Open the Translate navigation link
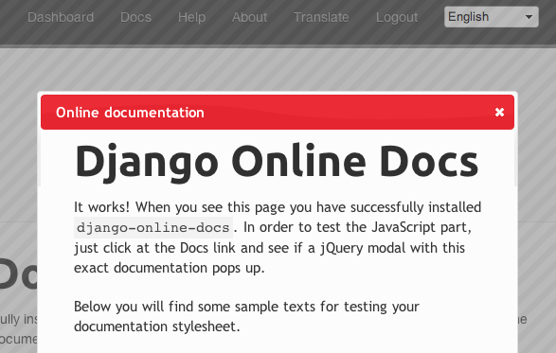Image resolution: width=556 pixels, height=353 pixels. (321, 17)
